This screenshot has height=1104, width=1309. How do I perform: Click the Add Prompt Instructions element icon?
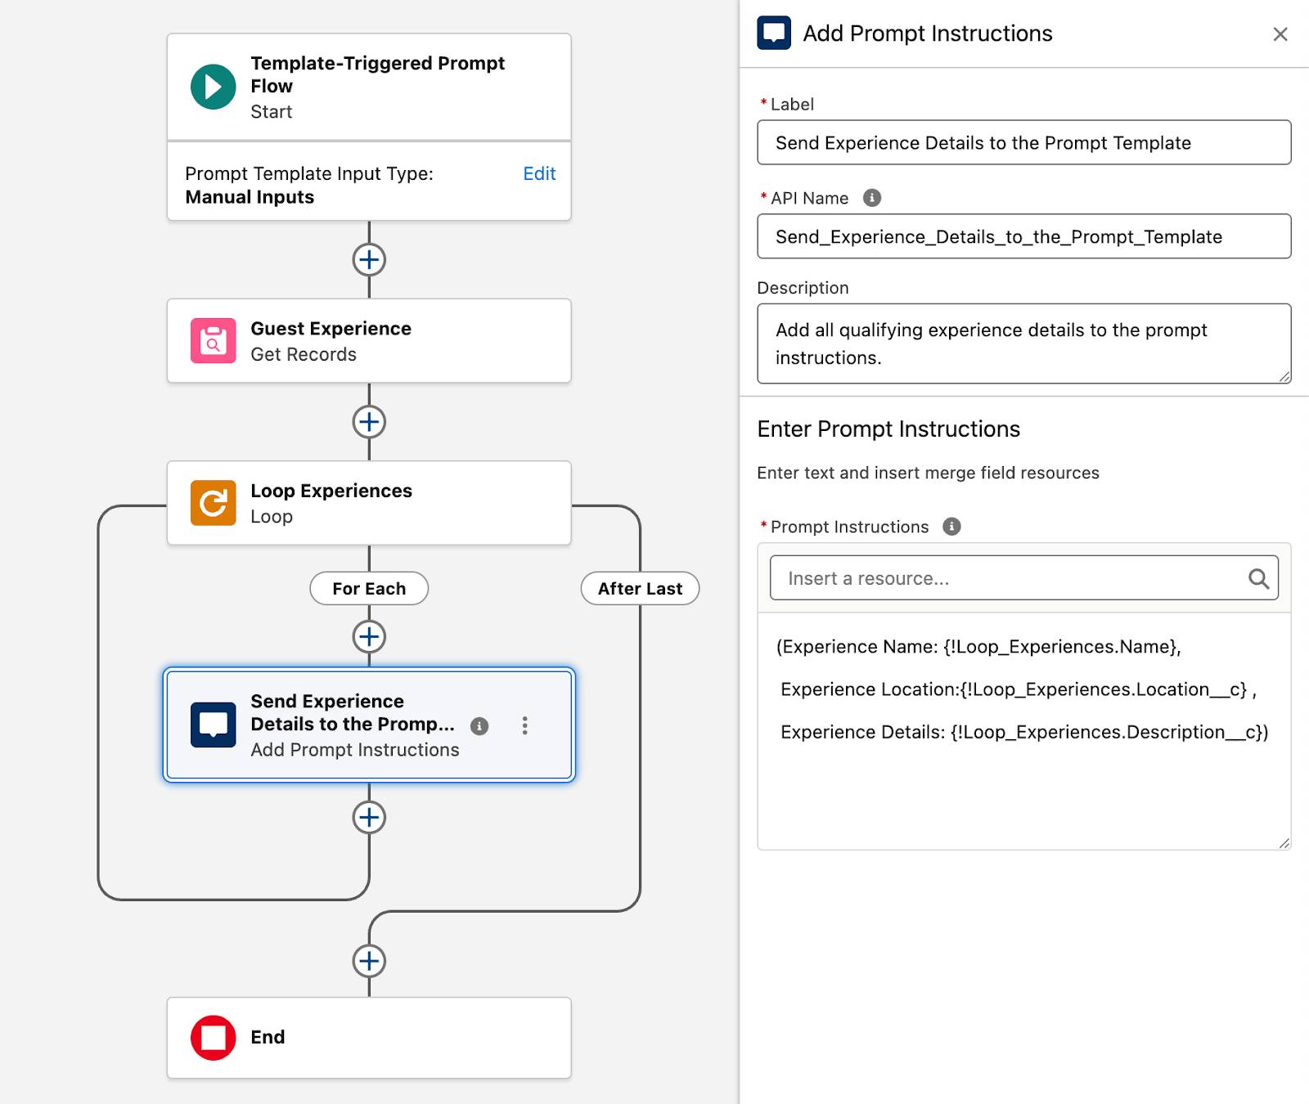click(x=213, y=725)
